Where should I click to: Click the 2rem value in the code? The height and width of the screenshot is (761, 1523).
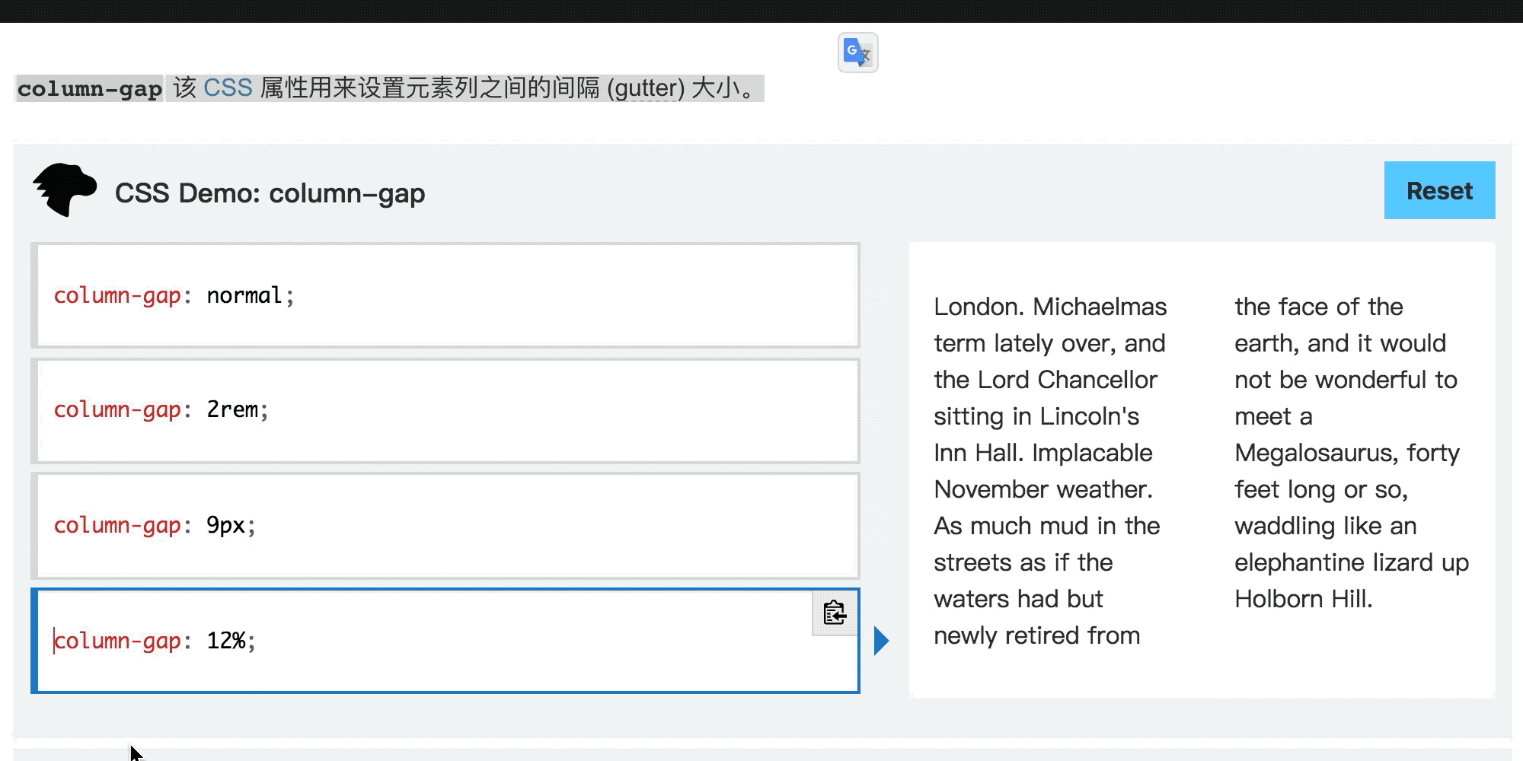(x=232, y=410)
